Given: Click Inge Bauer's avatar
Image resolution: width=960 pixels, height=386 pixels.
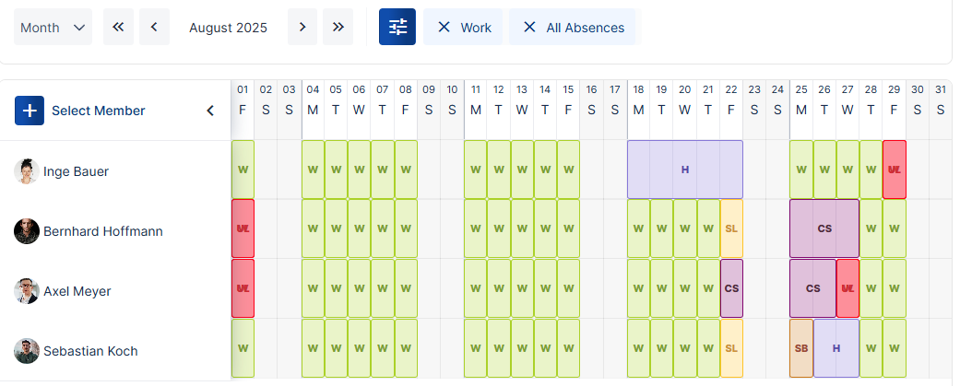Looking at the screenshot, I should tap(27, 171).
